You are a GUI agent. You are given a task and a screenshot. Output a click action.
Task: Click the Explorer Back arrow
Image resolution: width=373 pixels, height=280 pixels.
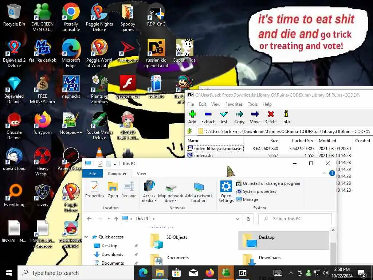(x=90, y=219)
